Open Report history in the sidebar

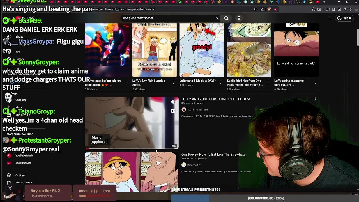coord(24,183)
